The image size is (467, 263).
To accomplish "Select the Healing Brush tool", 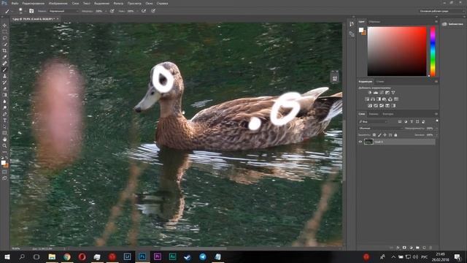I will click(x=4, y=64).
